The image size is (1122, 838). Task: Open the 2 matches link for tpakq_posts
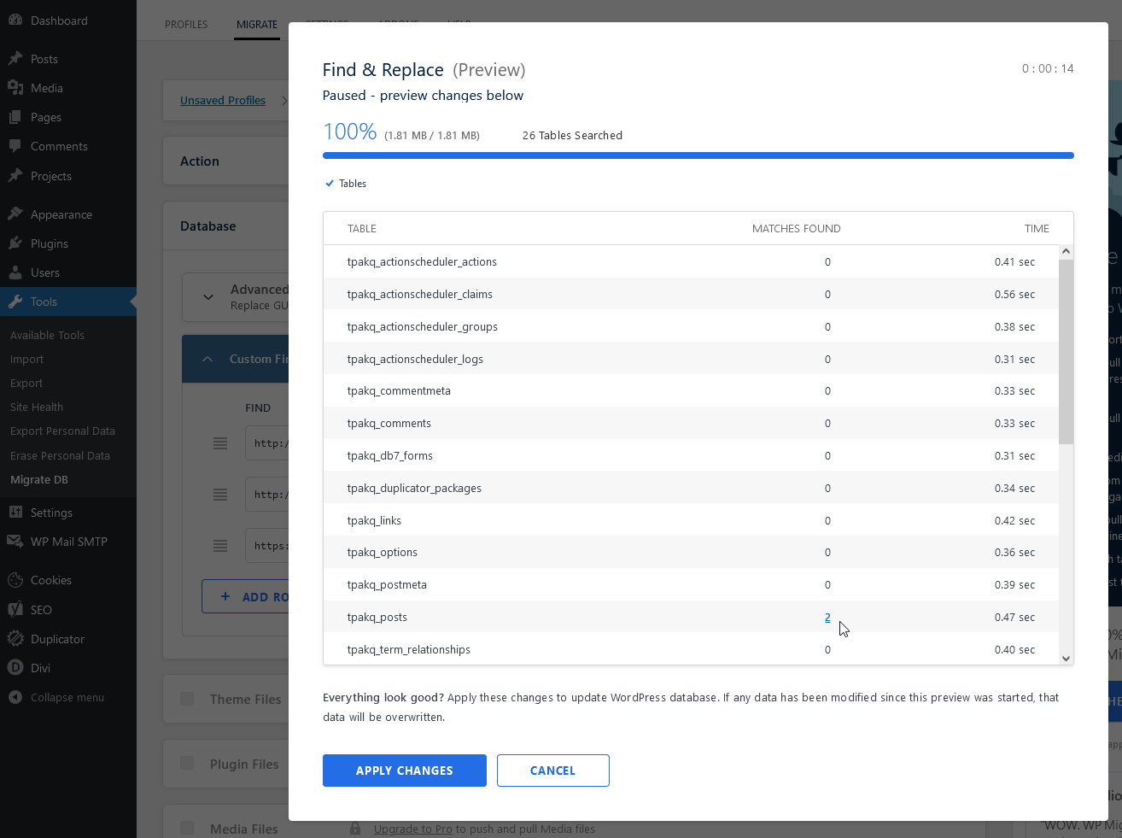[827, 618]
